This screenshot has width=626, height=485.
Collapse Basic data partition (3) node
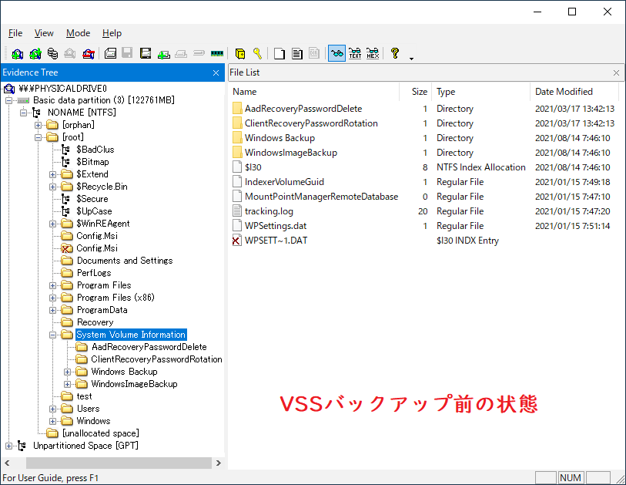8,100
